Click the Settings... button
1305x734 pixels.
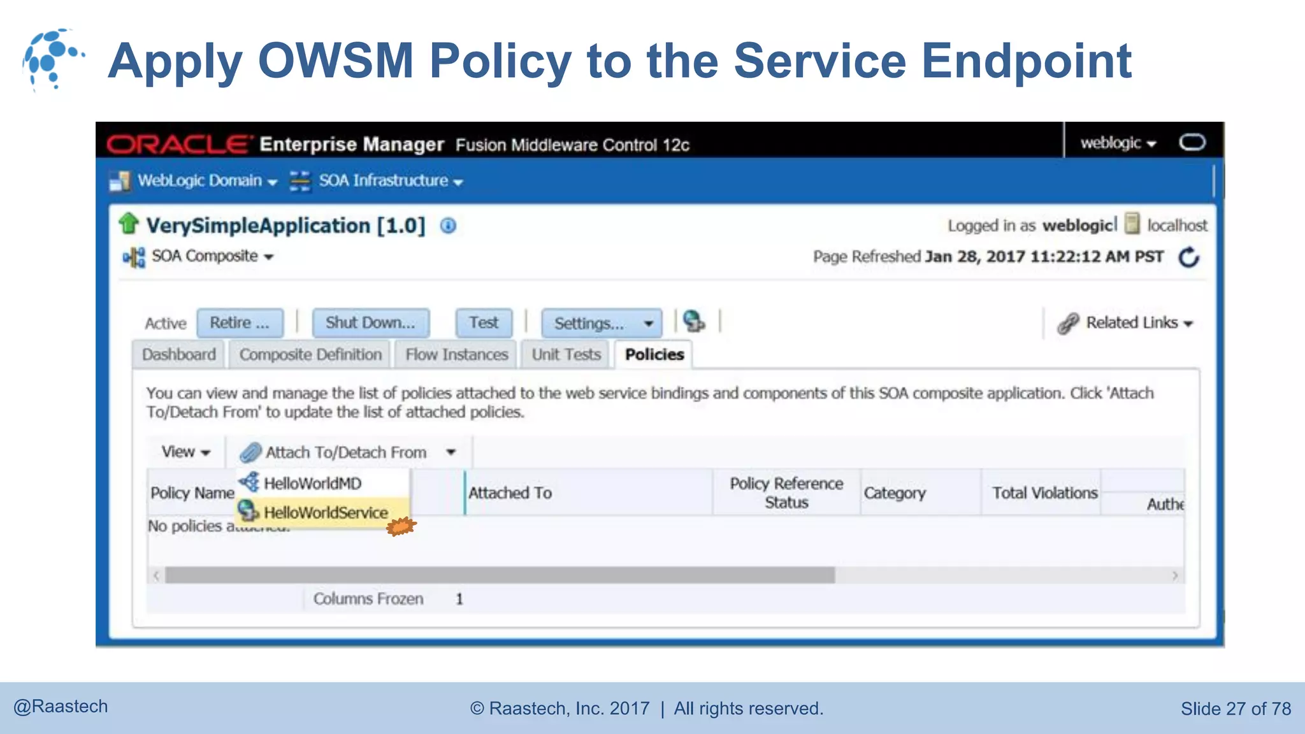click(x=602, y=324)
